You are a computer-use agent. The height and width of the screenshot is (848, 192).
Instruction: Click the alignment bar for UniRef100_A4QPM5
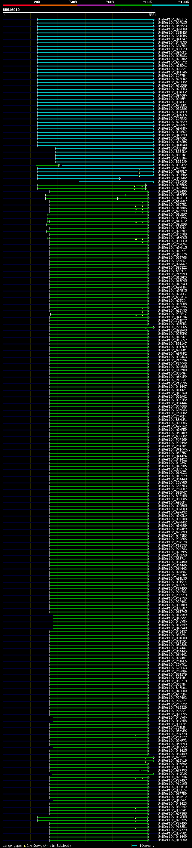(93, 817)
